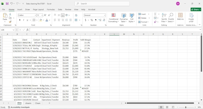Click the AutoSum sigma icon
The width and height of the screenshot is (203, 109).
coord(155,14)
